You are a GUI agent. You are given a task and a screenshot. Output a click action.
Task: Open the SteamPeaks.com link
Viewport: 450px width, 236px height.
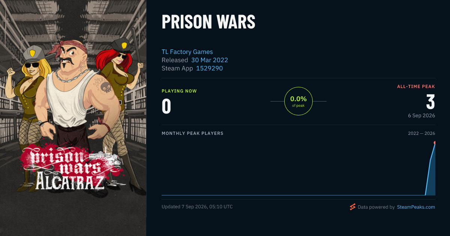pos(416,207)
